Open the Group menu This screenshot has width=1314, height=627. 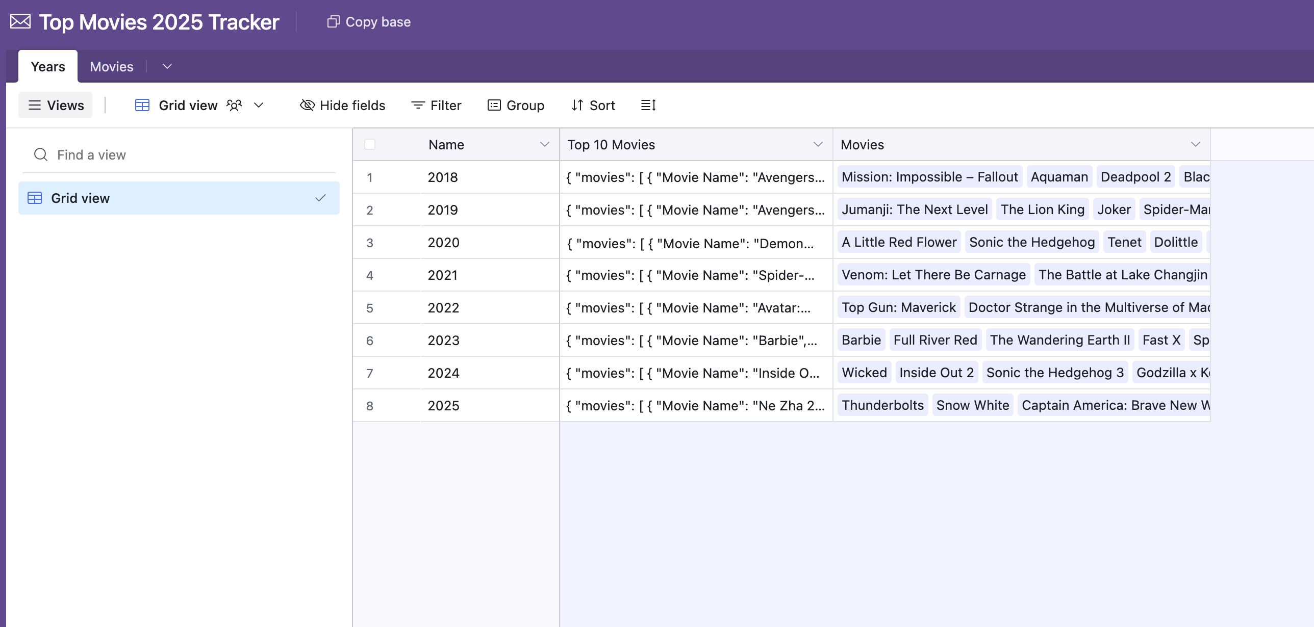coord(516,105)
